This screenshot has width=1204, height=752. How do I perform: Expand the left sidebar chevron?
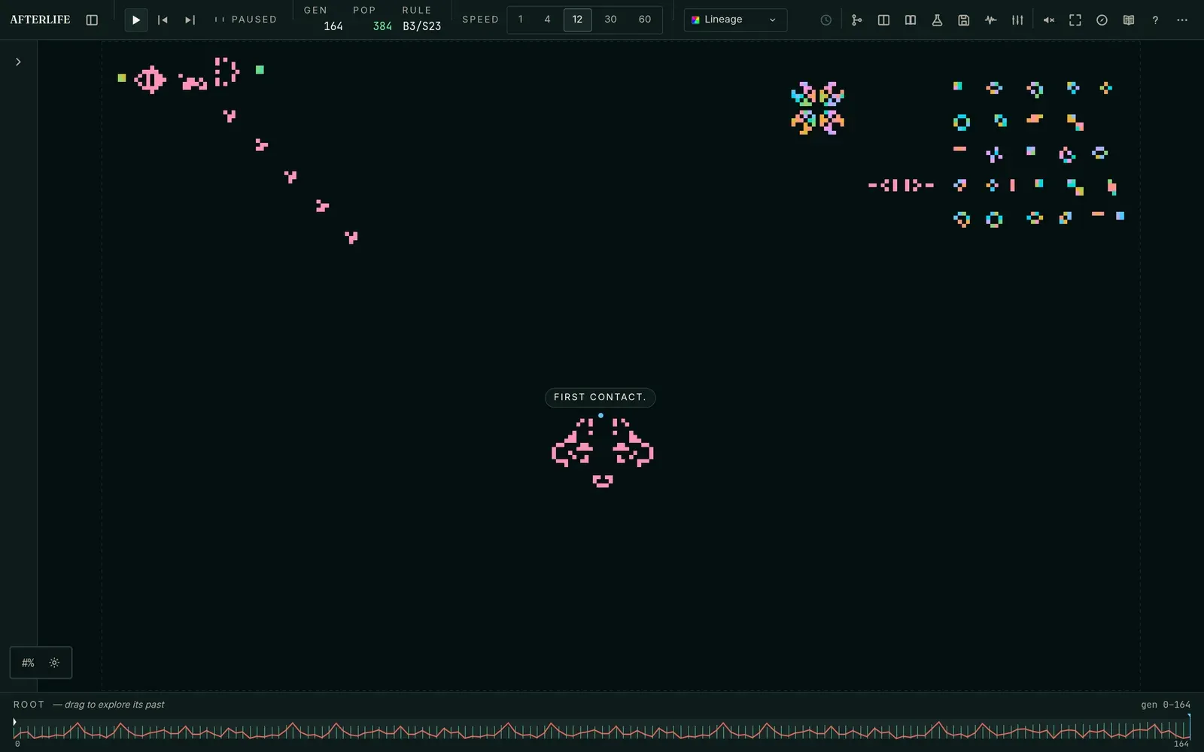(18, 62)
